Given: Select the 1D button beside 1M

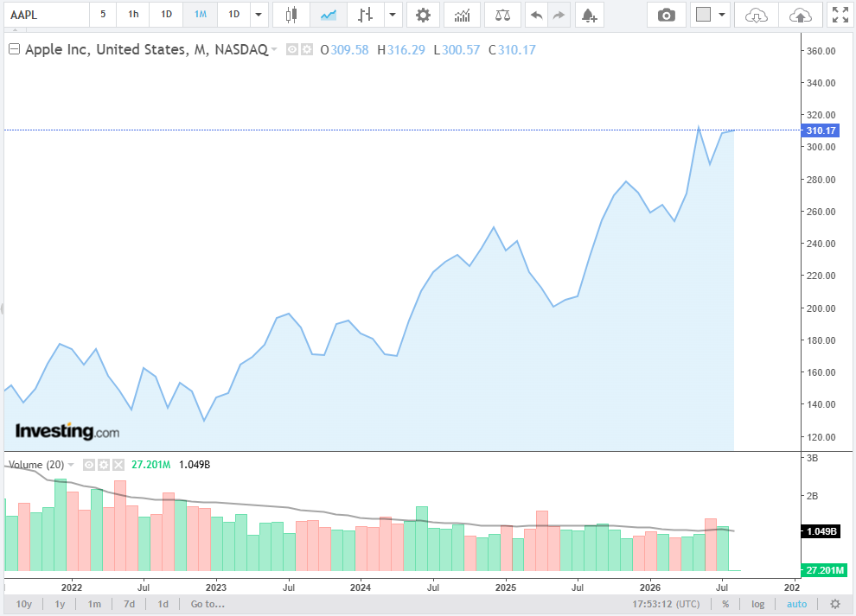Looking at the screenshot, I should pyautogui.click(x=234, y=14).
